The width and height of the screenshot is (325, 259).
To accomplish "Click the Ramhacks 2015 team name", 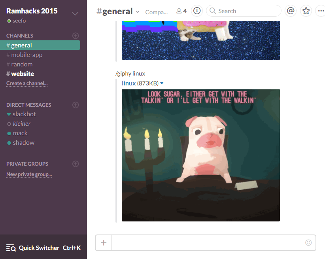I will 32,11.
